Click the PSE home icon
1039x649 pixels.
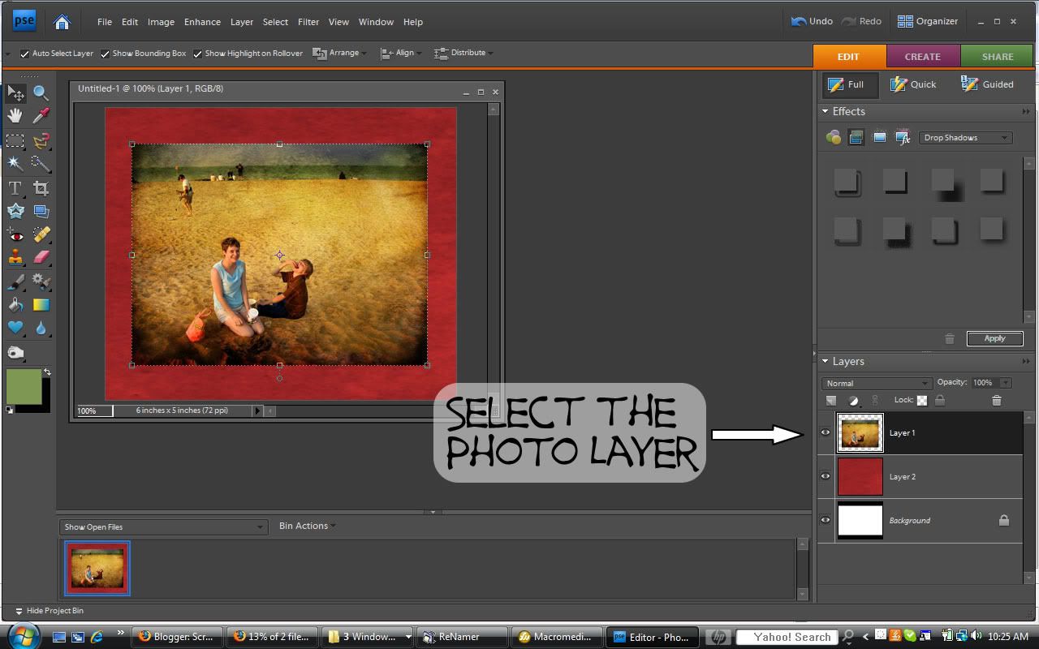pyautogui.click(x=62, y=22)
